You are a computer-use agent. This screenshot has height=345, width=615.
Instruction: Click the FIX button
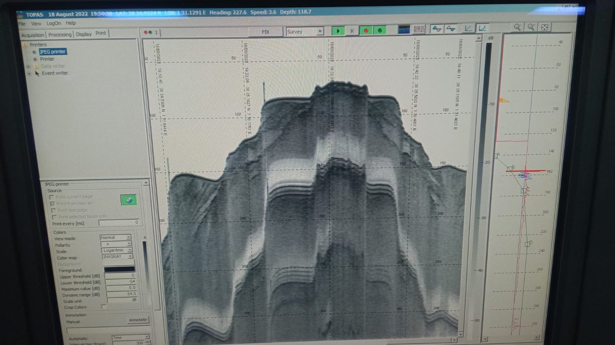pyautogui.click(x=265, y=32)
